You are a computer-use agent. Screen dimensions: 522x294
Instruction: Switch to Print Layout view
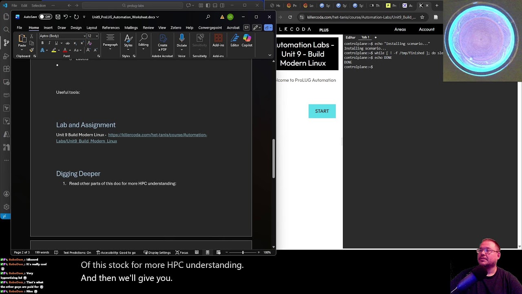[208, 252]
